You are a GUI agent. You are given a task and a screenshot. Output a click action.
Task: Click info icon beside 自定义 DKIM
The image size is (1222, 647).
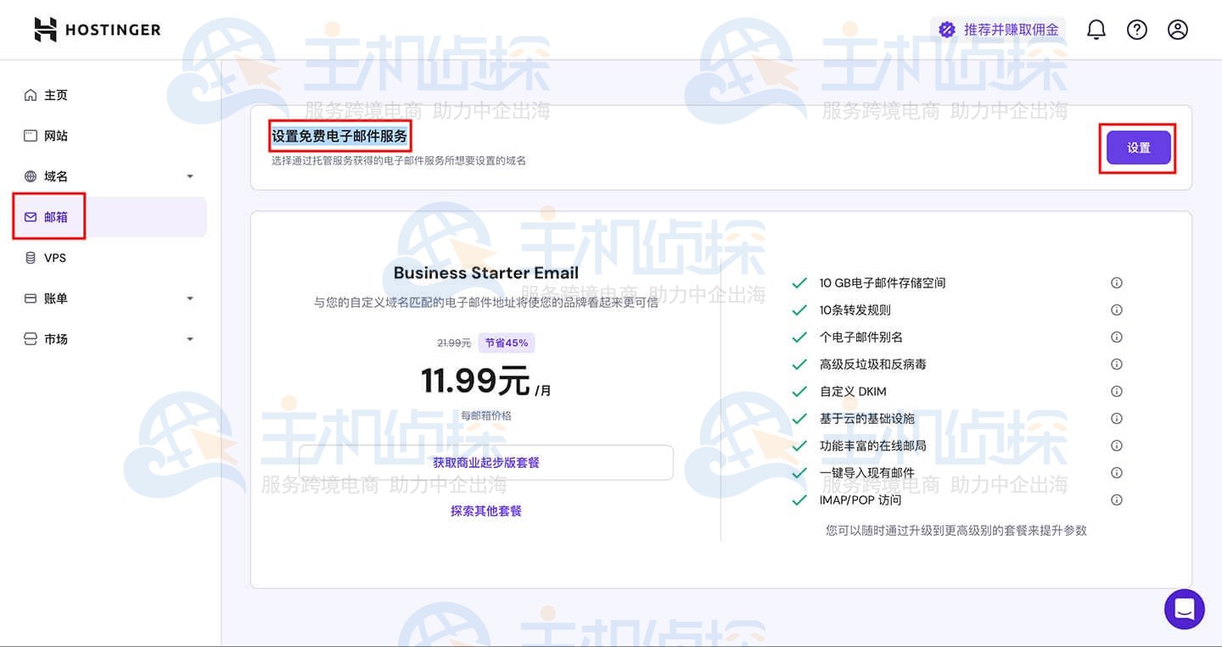pos(1117,392)
